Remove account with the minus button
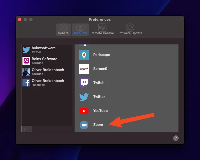Screen dimensions: 200x160 29,129
